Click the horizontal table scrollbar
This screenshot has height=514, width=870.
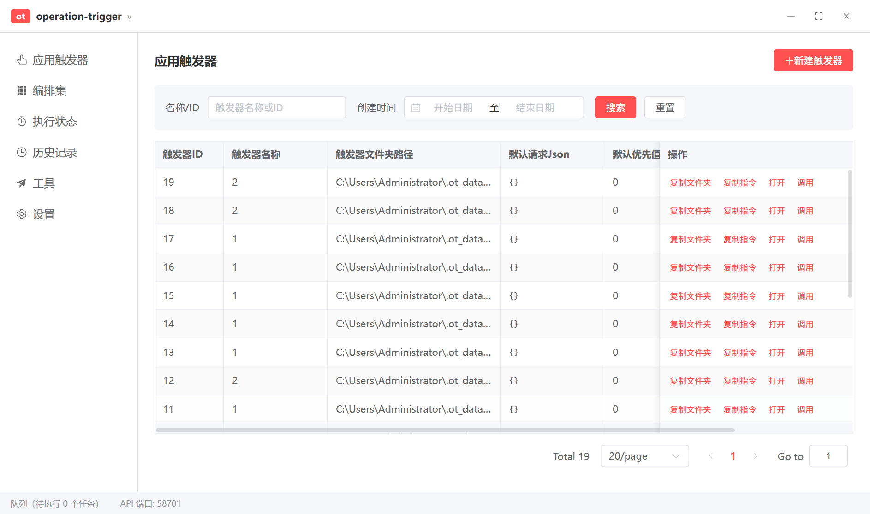pyautogui.click(x=445, y=431)
